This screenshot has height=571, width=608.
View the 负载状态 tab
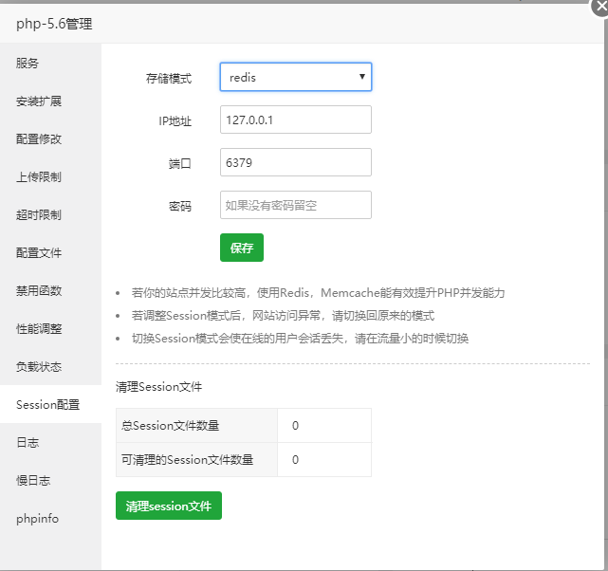coord(50,367)
